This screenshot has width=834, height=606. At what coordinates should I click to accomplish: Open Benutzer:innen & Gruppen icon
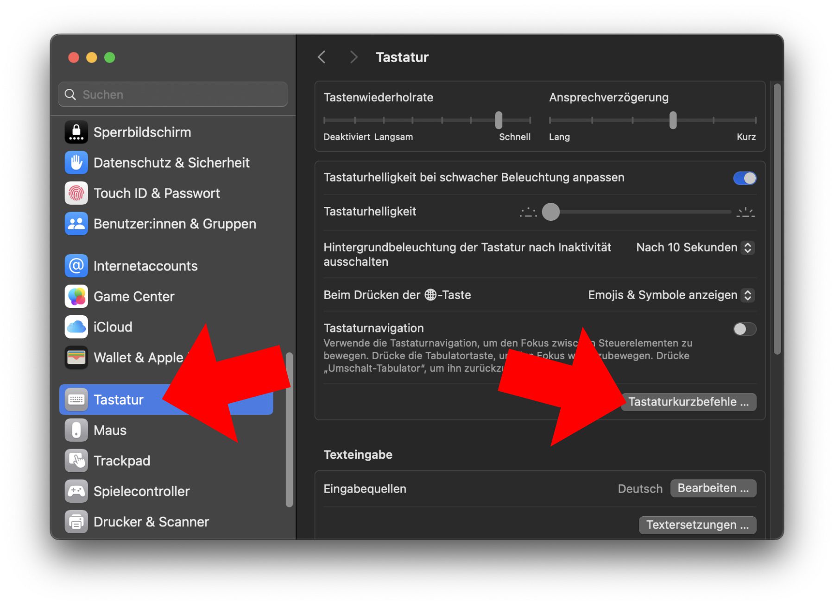pos(76,224)
